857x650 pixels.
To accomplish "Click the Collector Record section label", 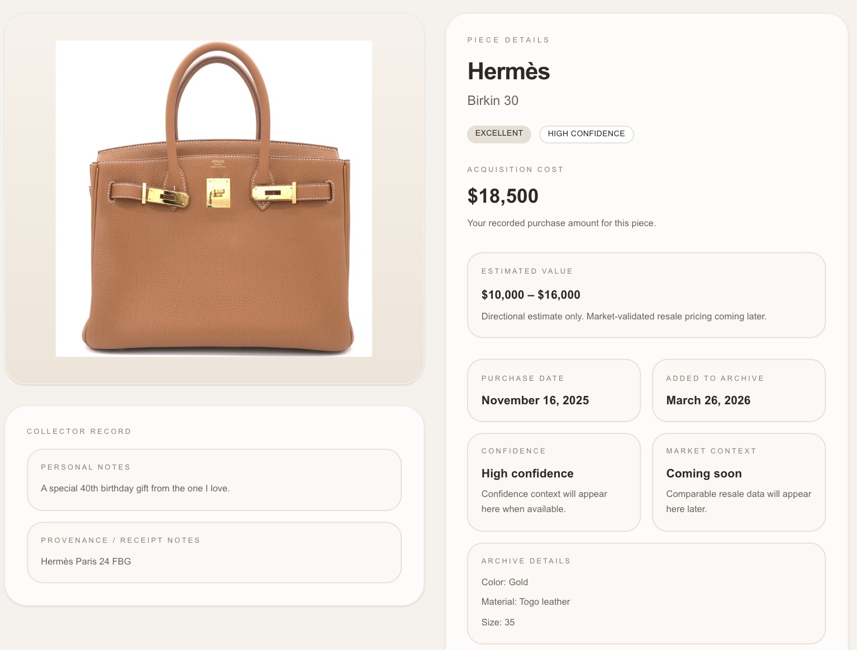I will point(79,432).
